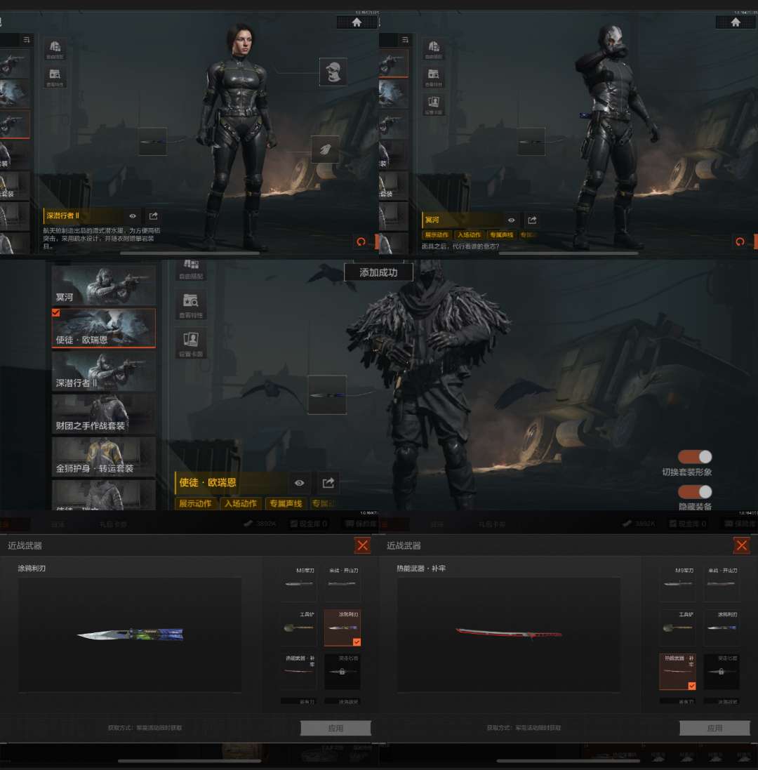Image resolution: width=758 pixels, height=770 pixels.
Task: Open the melee weapon slot beside the feathered character
Action: (327, 394)
